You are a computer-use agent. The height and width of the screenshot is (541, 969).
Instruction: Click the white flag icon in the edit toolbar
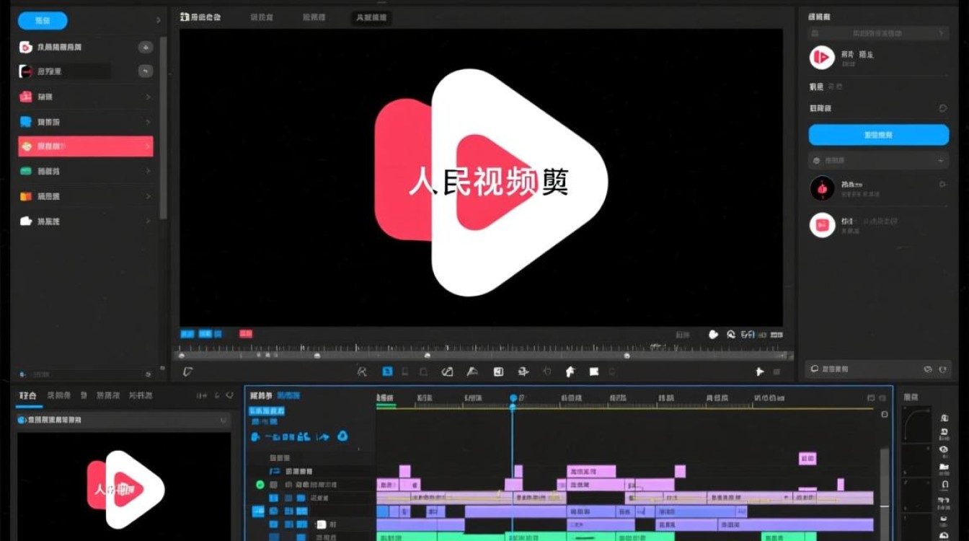[594, 371]
